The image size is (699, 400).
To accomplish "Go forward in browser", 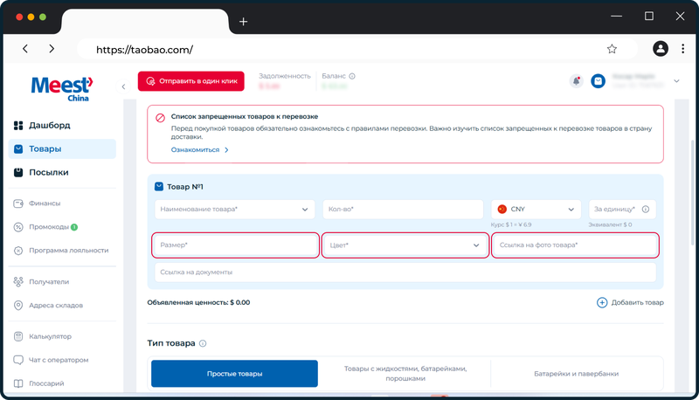I will [x=52, y=49].
